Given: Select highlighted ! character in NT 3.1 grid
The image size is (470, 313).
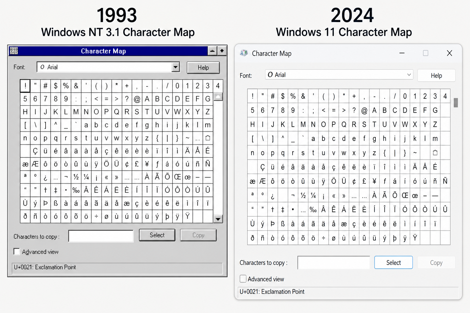Looking at the screenshot, I should [25, 86].
